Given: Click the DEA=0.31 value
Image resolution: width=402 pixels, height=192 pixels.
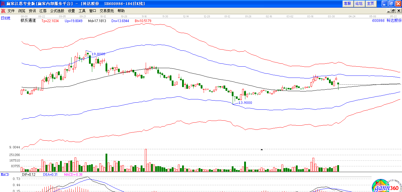Looking at the screenshot, I should coord(50,175).
